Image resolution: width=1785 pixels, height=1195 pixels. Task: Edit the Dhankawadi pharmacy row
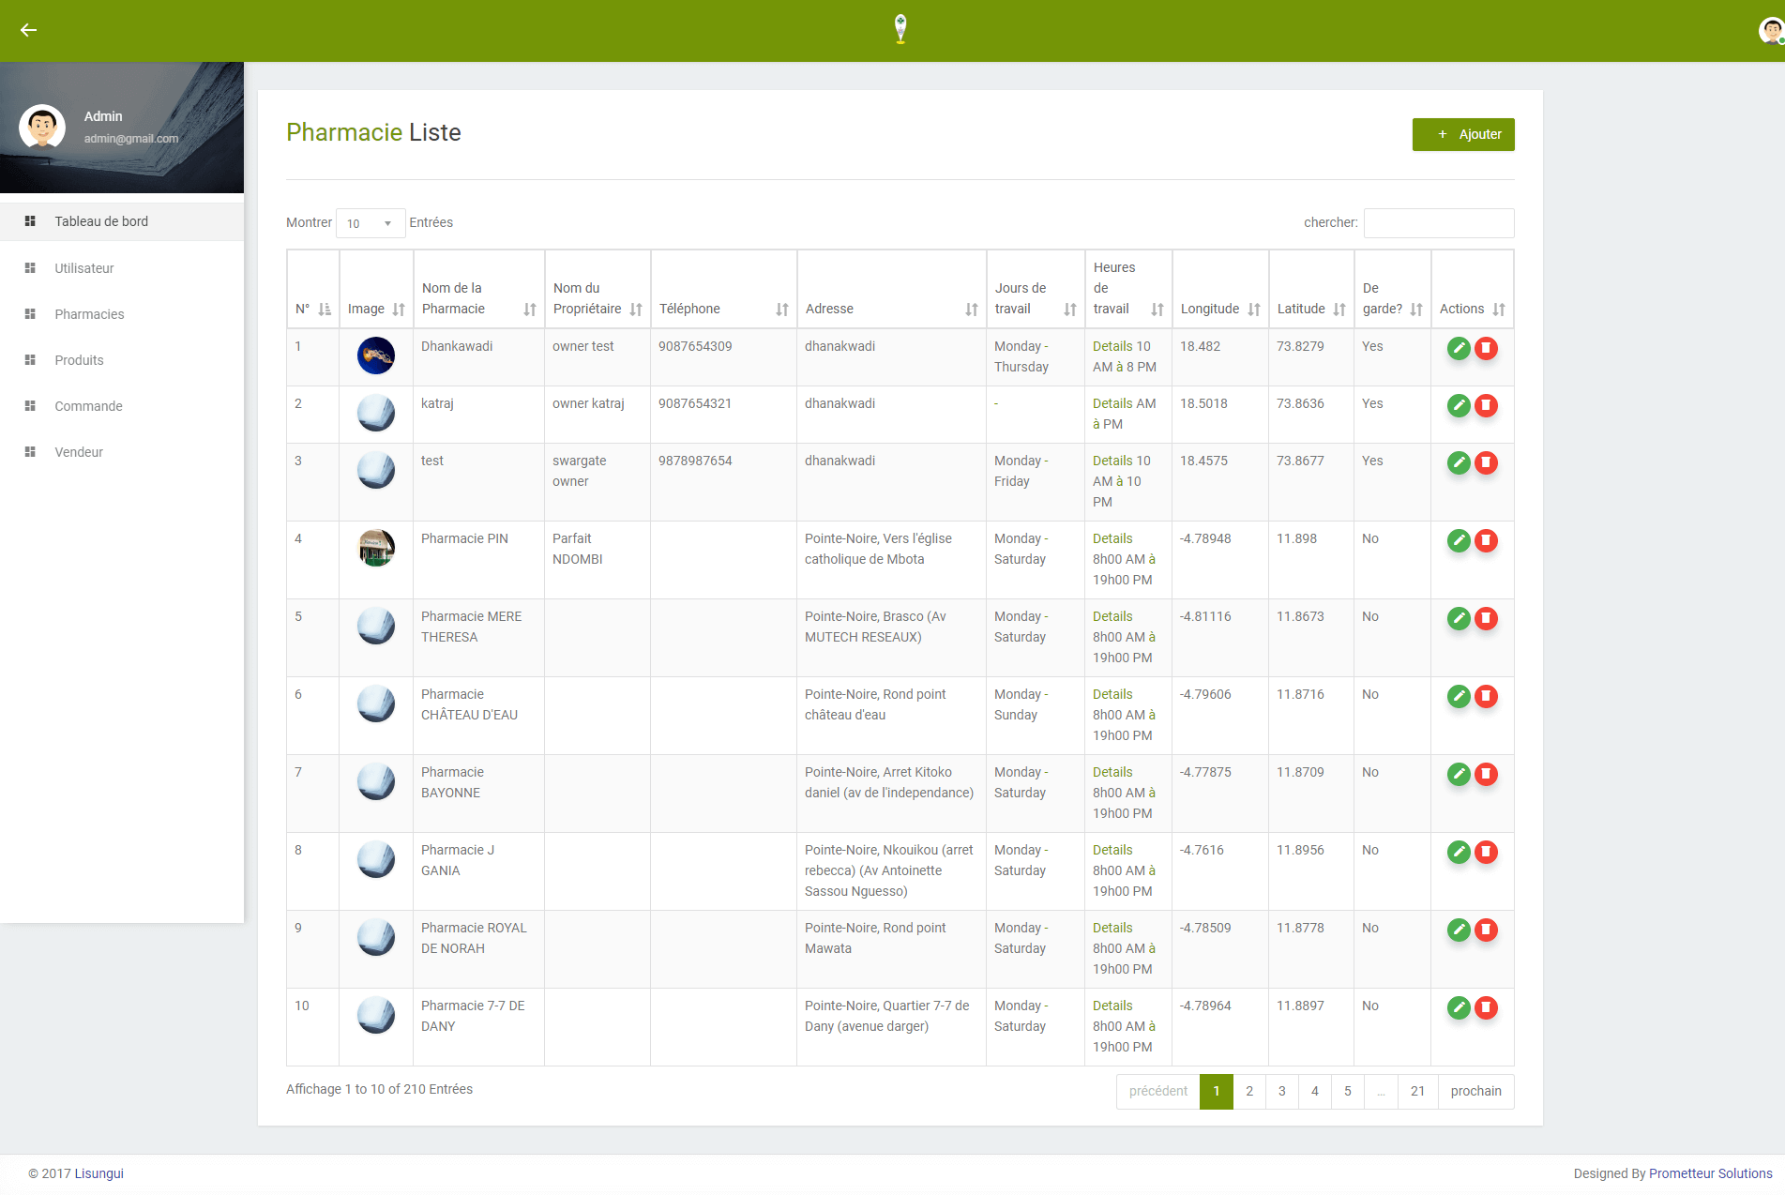[1459, 349]
